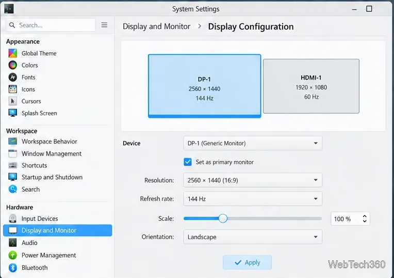Click the Startup and Shutdown icon
The image size is (394, 278).
(x=12, y=177)
